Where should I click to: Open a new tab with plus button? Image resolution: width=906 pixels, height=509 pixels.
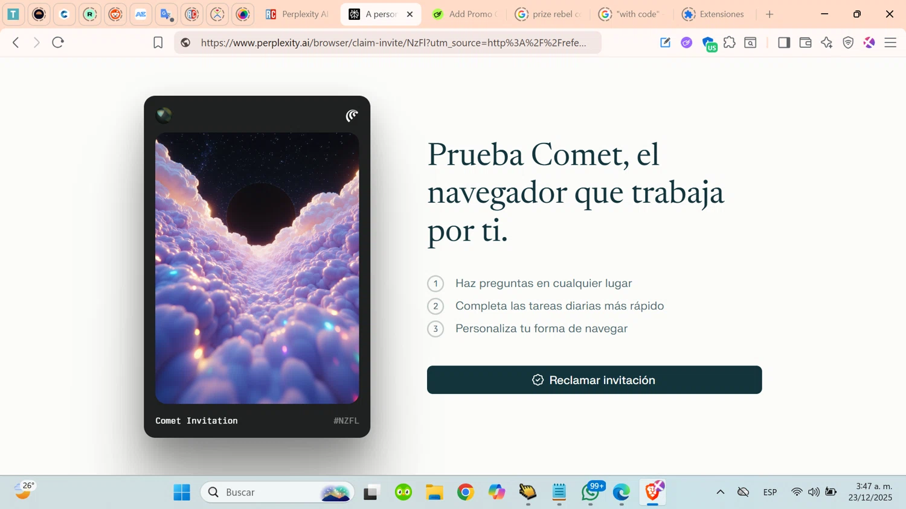tap(769, 14)
